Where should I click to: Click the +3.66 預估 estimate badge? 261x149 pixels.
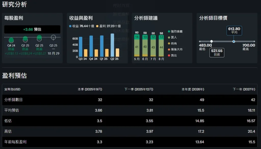pos(32,30)
